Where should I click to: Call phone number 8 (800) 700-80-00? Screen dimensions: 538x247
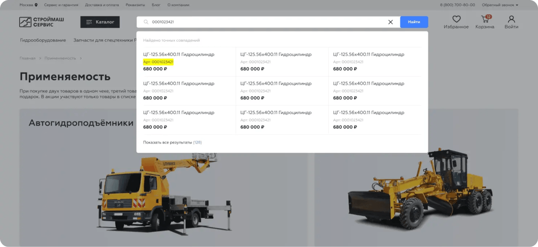click(457, 5)
